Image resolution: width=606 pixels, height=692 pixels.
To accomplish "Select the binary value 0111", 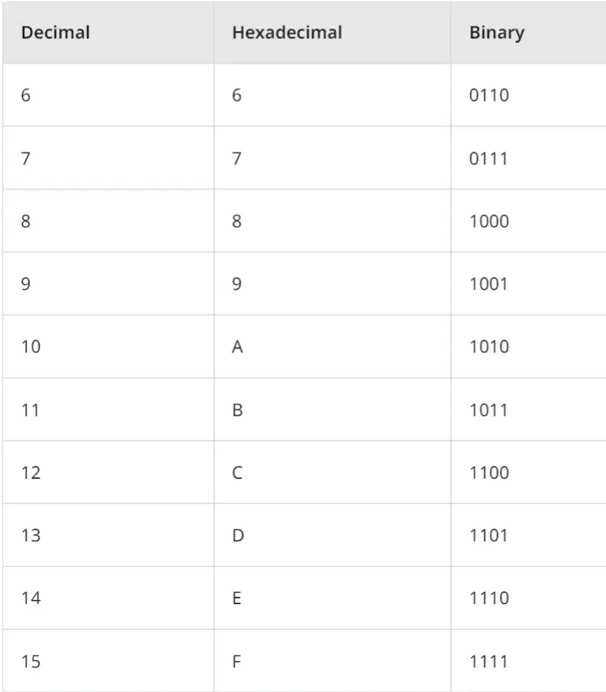I will [x=488, y=159].
